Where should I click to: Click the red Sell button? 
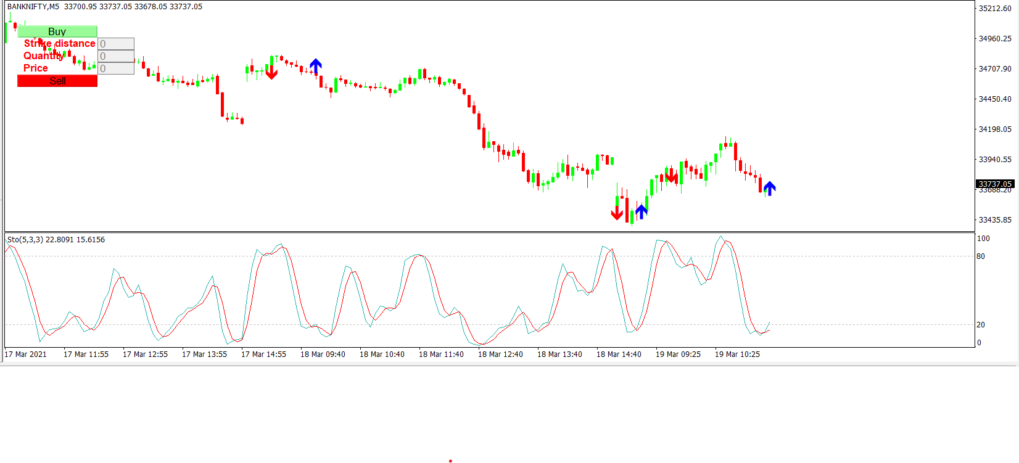(x=57, y=81)
